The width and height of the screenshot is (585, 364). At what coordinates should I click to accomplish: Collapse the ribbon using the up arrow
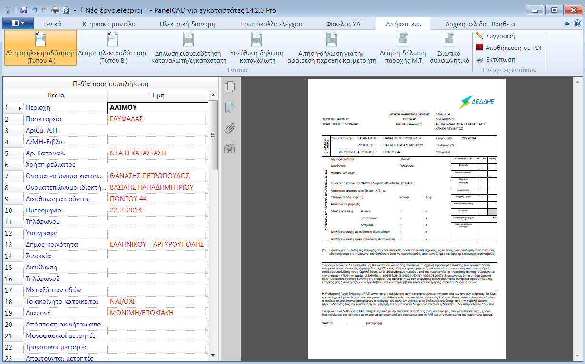[x=566, y=24]
